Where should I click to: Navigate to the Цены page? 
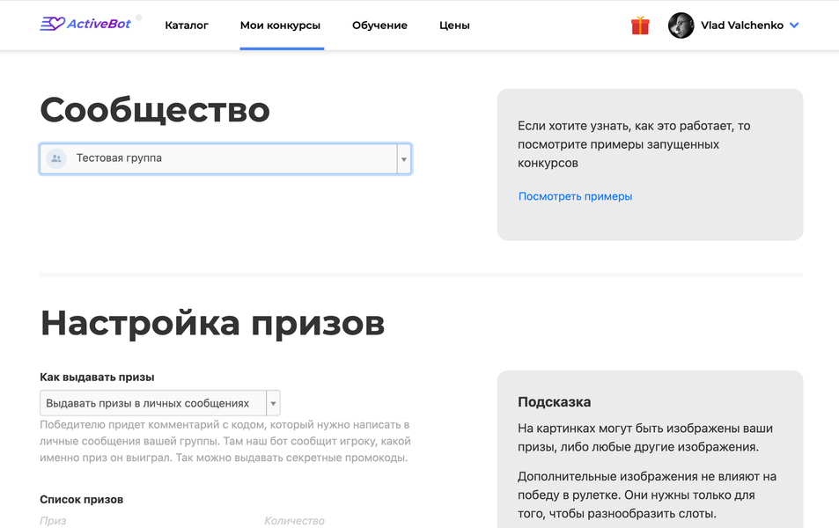click(x=454, y=26)
